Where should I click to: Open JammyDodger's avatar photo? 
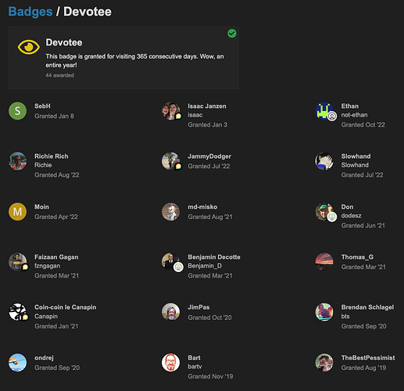[171, 161]
